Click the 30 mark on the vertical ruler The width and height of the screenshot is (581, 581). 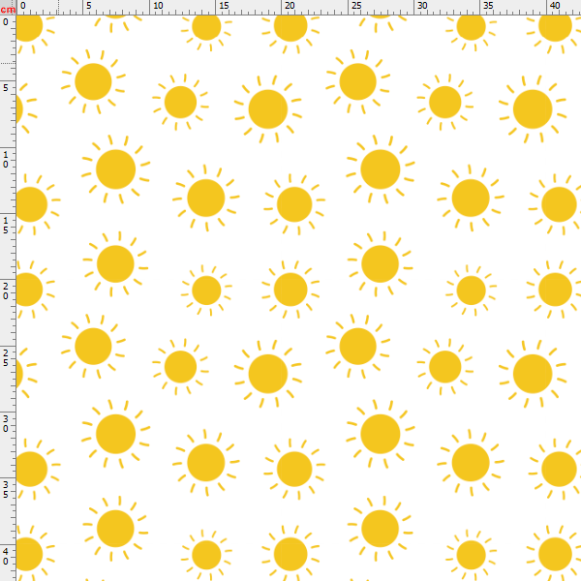click(x=6, y=423)
